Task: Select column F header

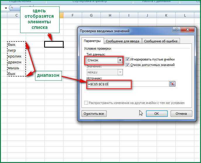Action: [72, 15]
